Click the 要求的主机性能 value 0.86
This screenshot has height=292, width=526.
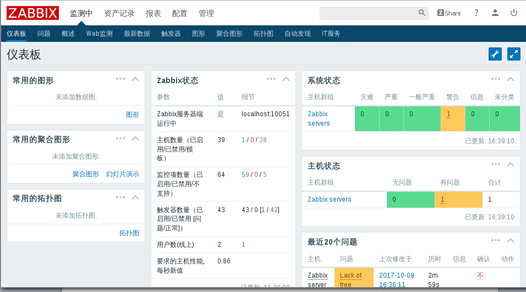pos(224,261)
